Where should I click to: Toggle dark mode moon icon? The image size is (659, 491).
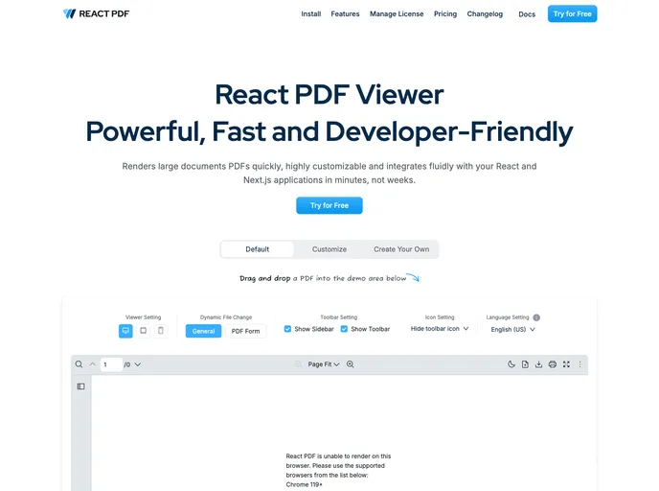click(511, 364)
